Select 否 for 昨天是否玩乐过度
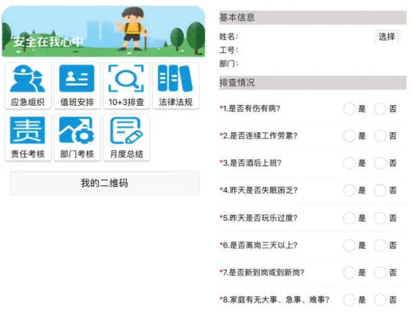413x317 pixels. (380, 218)
